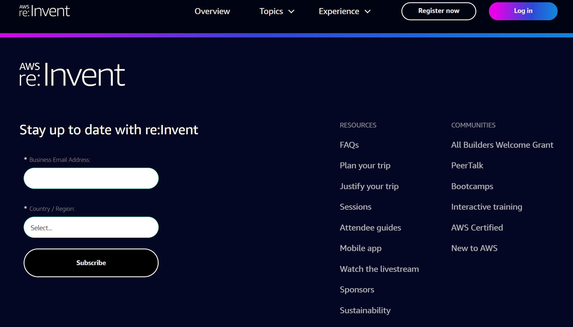Click the Log in button
The height and width of the screenshot is (327, 573).
point(523,11)
